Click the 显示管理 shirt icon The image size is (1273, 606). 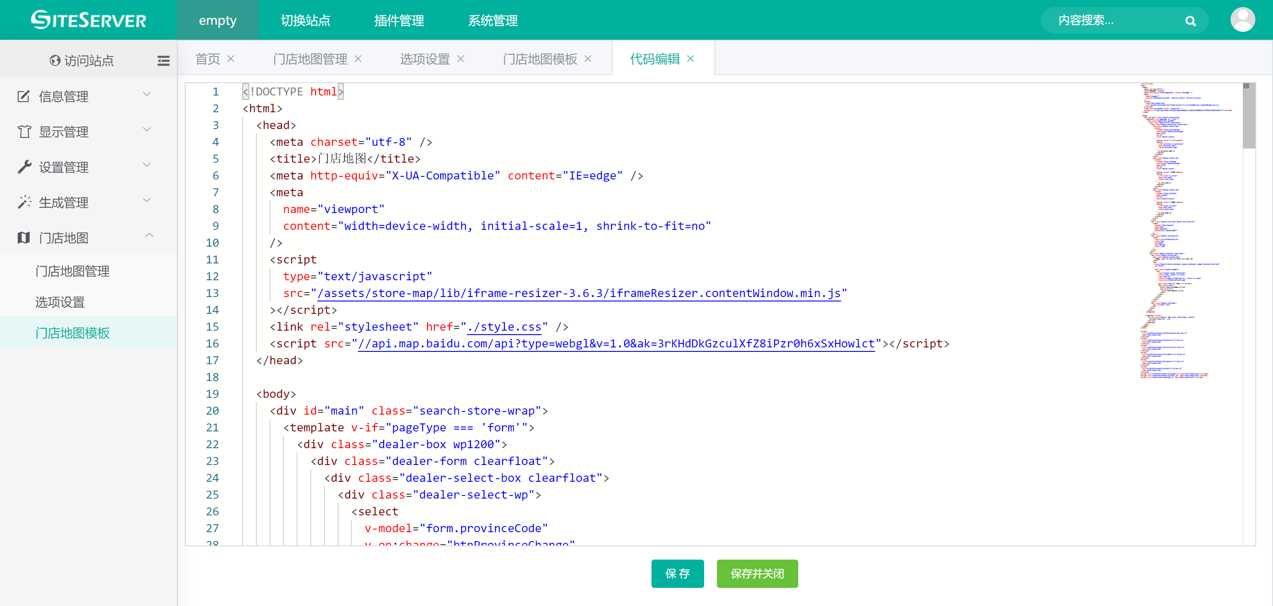[24, 131]
